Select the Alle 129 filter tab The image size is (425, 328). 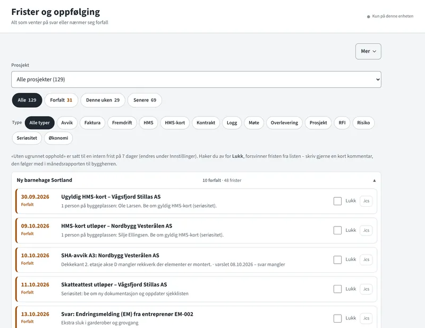tap(27, 100)
